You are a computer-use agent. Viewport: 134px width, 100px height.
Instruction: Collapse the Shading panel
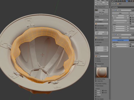[x=96, y=61]
